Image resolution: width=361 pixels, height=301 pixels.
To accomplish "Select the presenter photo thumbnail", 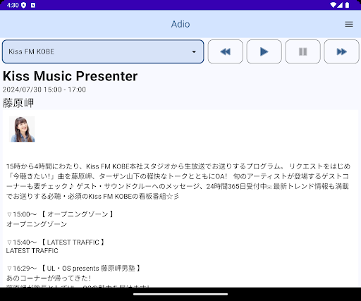I will tap(22, 129).
